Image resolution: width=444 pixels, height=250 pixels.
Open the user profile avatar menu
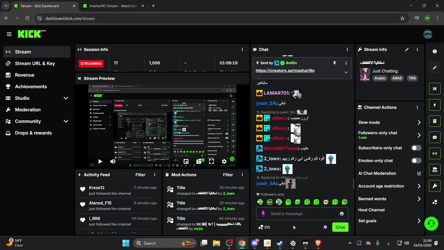click(428, 34)
